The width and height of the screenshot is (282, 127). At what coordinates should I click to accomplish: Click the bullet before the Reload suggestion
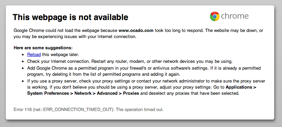pos(23,55)
